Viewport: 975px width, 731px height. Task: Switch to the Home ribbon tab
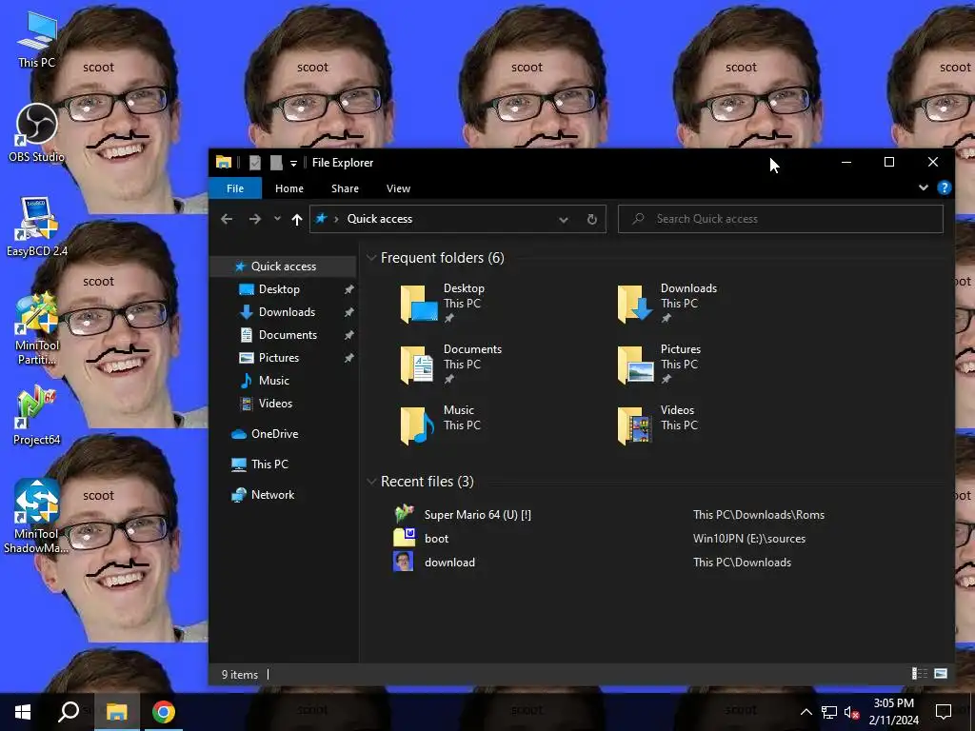coord(289,188)
